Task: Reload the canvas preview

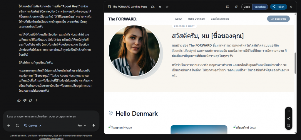Action: tap(236, 7)
